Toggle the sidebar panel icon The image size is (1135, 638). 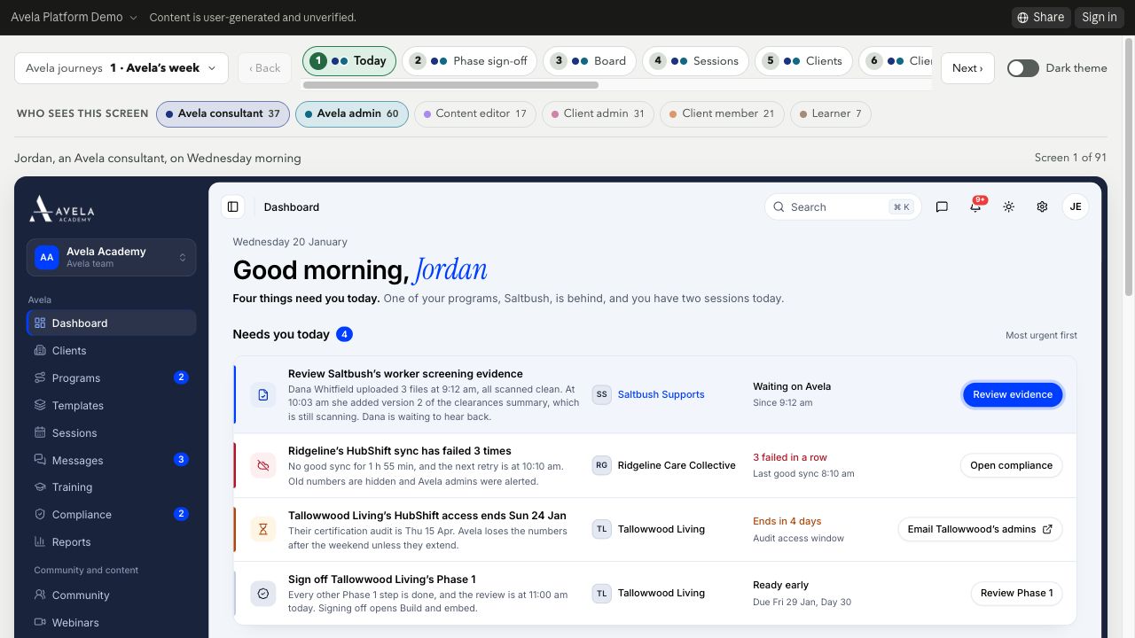233,206
